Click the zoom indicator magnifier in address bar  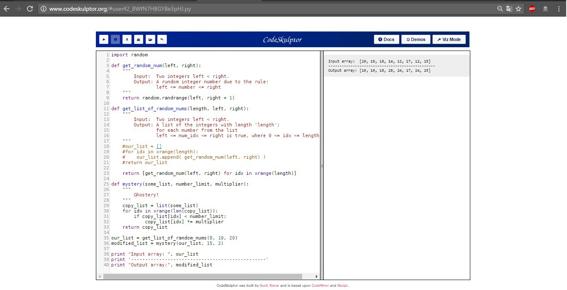pyautogui.click(x=500, y=9)
